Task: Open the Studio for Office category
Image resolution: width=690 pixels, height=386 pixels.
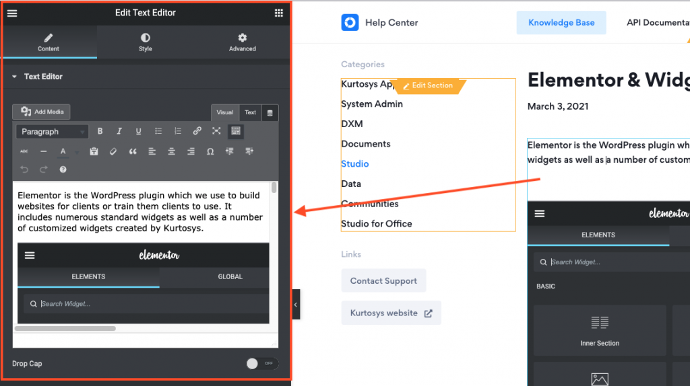Action: (377, 224)
